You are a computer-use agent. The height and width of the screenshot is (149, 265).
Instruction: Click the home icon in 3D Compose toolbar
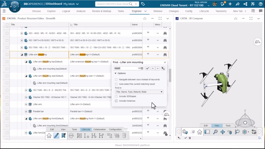tap(199, 132)
